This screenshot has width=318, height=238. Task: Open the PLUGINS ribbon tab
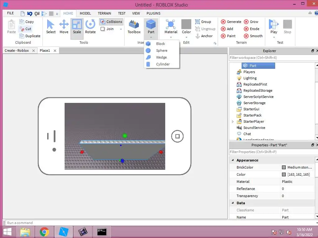(153, 13)
